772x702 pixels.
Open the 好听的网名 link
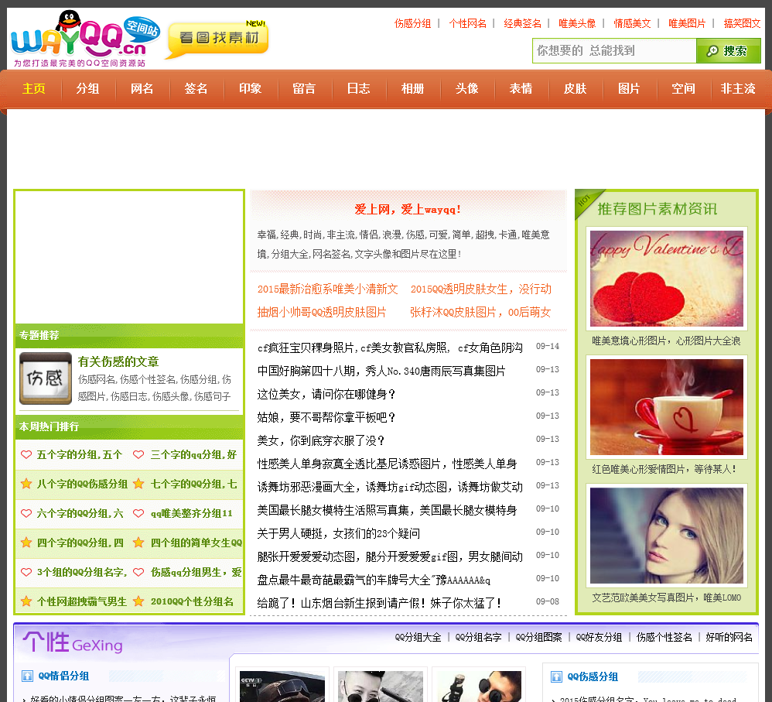(x=729, y=638)
